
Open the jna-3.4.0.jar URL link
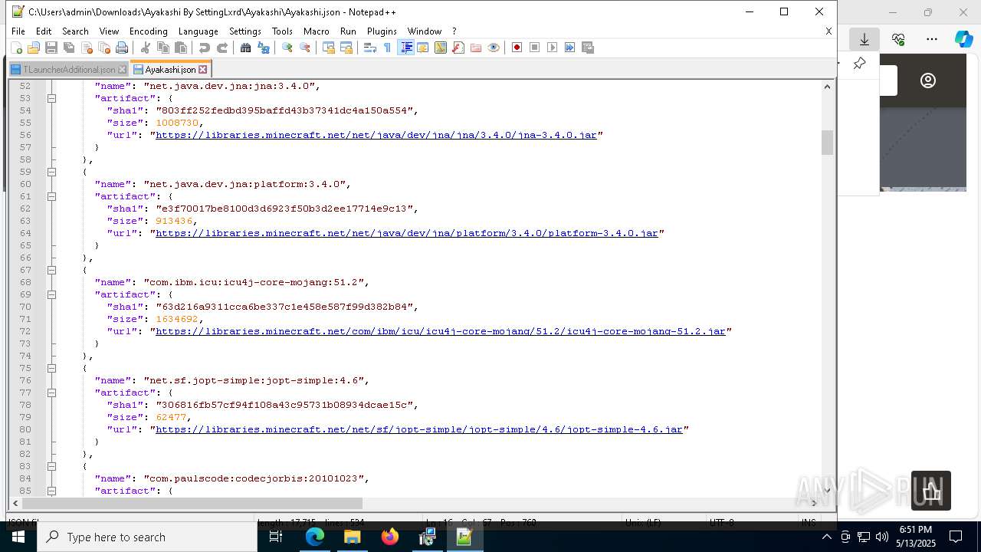click(376, 135)
